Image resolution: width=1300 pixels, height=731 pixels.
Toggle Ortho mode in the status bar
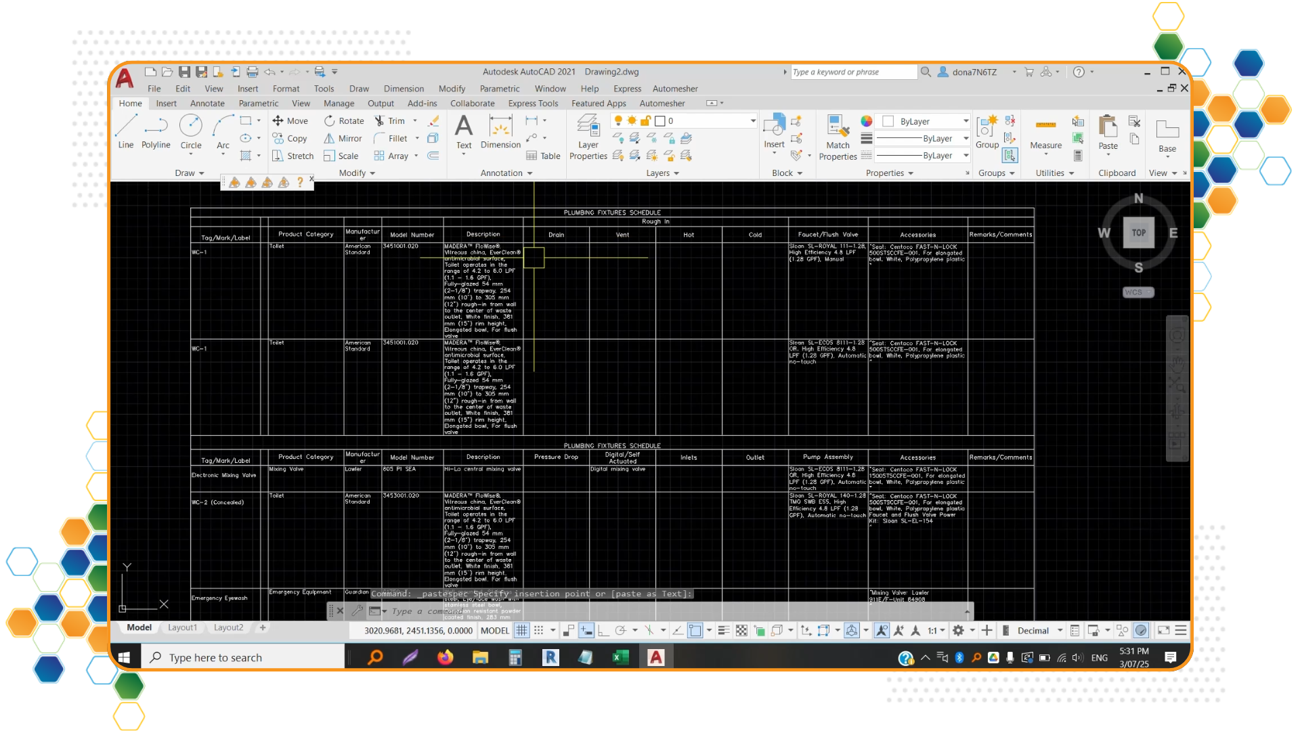tap(603, 630)
